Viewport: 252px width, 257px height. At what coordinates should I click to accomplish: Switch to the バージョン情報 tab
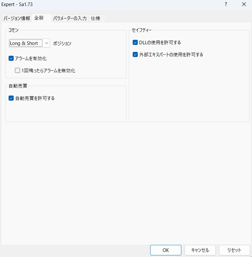click(x=17, y=18)
